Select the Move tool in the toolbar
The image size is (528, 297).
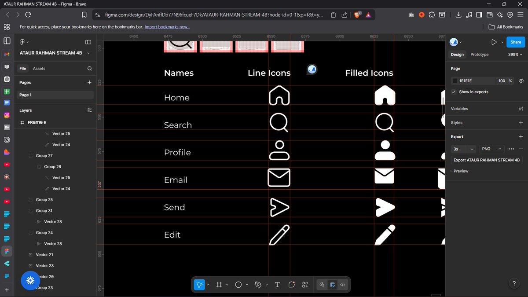199,285
